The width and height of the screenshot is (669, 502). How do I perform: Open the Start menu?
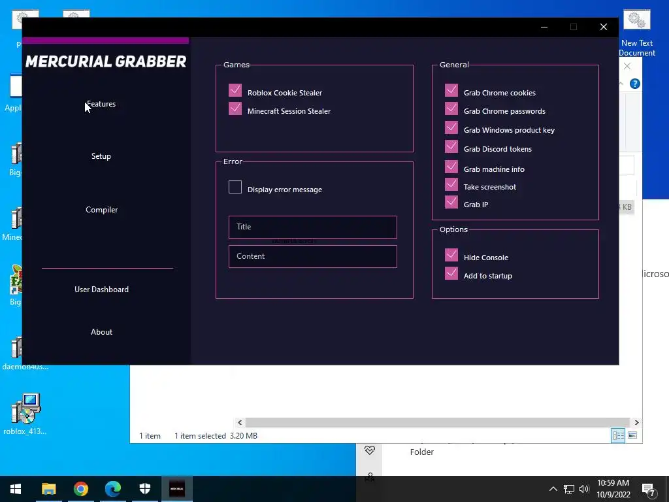tap(16, 489)
